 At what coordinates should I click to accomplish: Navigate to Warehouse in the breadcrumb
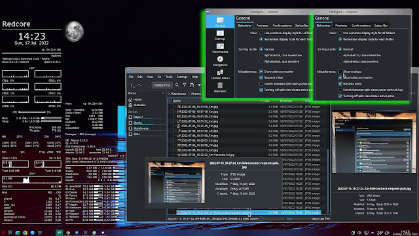point(178,94)
